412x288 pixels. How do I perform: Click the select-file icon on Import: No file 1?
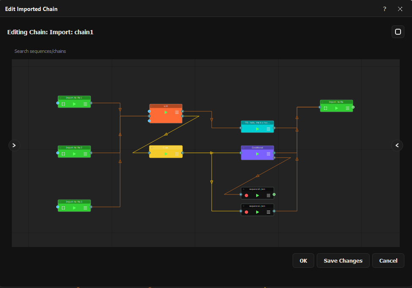pos(63,104)
